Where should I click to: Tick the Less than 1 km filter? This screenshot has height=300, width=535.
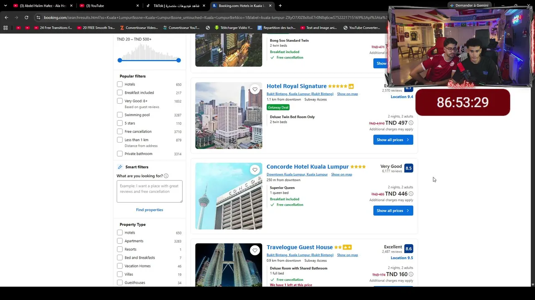pos(120,140)
